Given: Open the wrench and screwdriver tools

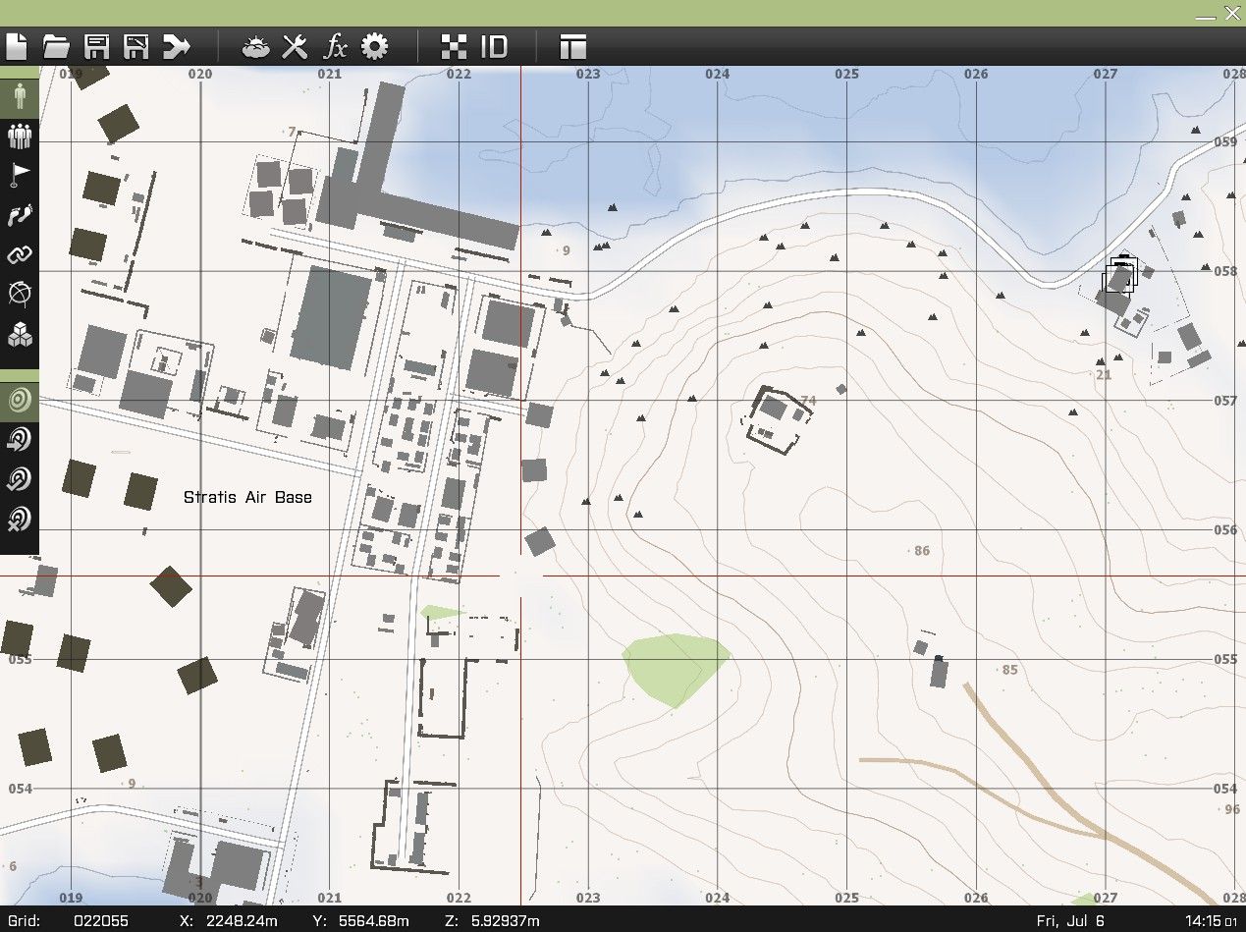Looking at the screenshot, I should point(296,46).
